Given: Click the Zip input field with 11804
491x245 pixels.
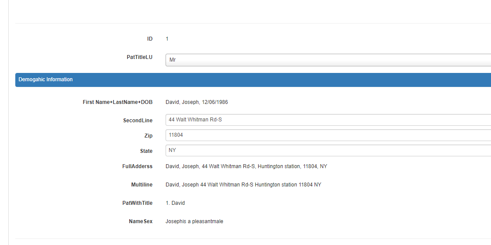Looking at the screenshot, I should [328, 135].
